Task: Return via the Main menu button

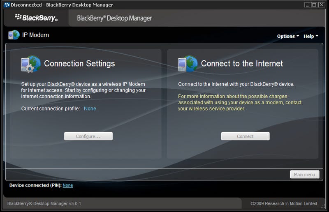Action: click(304, 175)
